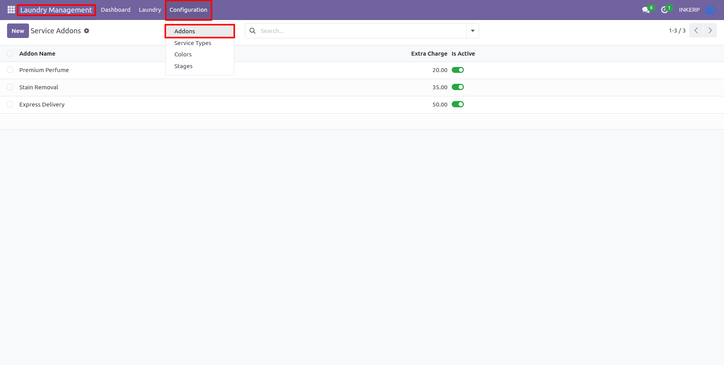Click the search magnifier icon
Screen dimensions: 724x365
pyautogui.click(x=253, y=31)
